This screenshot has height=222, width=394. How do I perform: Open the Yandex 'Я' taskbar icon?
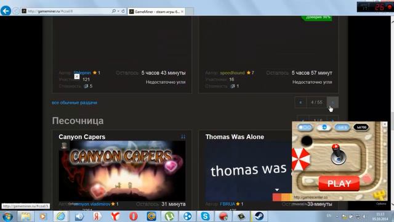pos(97,216)
